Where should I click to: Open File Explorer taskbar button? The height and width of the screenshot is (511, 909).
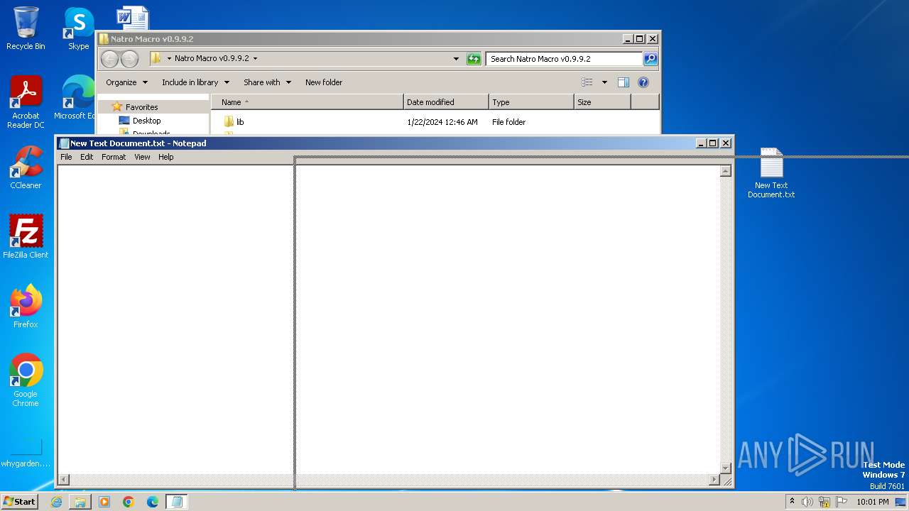(80, 502)
